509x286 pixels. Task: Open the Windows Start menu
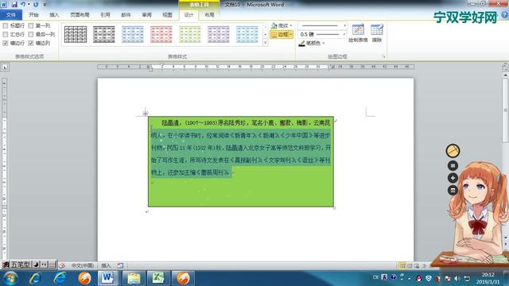[x=10, y=278]
